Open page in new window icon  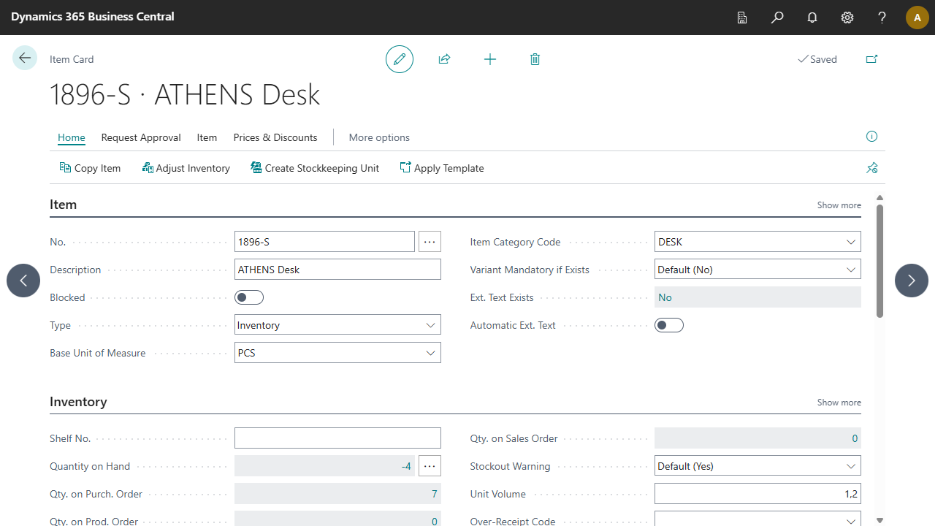pyautogui.click(x=871, y=59)
